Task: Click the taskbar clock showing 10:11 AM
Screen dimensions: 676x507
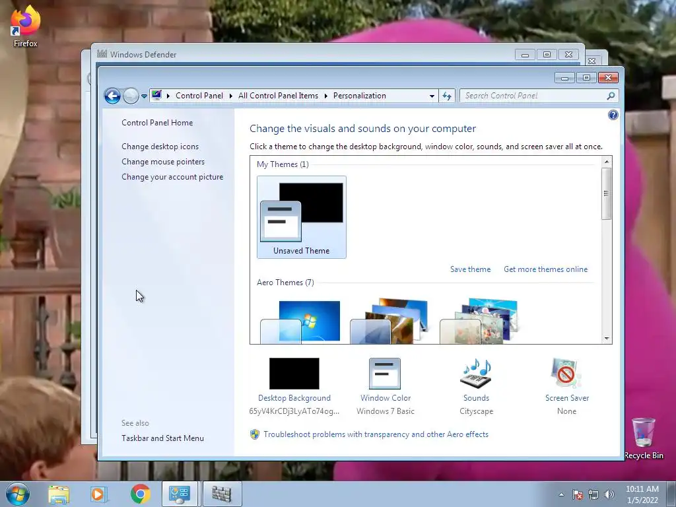Action: click(x=642, y=494)
